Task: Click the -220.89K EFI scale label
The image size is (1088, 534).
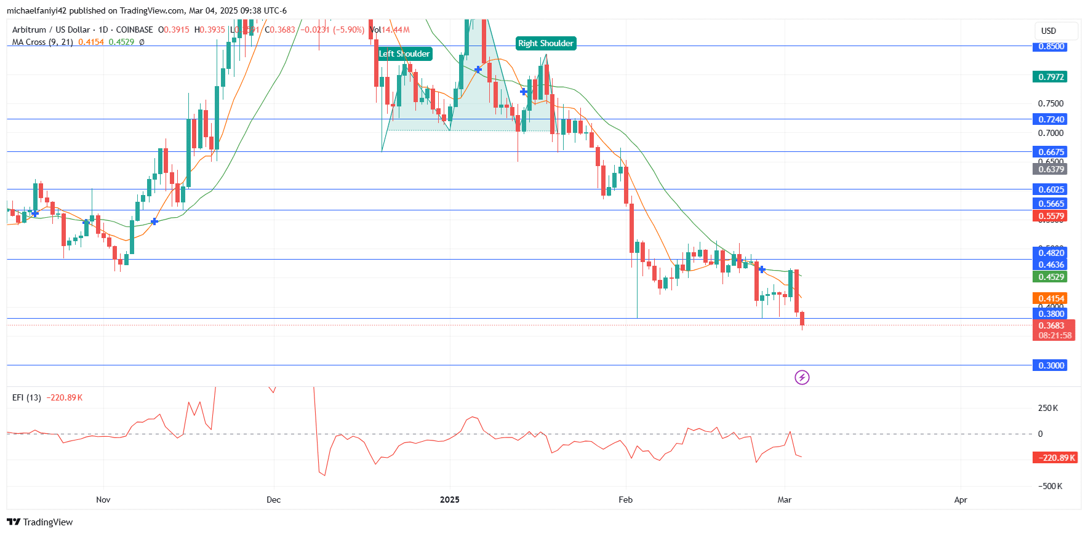Action: coord(1056,458)
